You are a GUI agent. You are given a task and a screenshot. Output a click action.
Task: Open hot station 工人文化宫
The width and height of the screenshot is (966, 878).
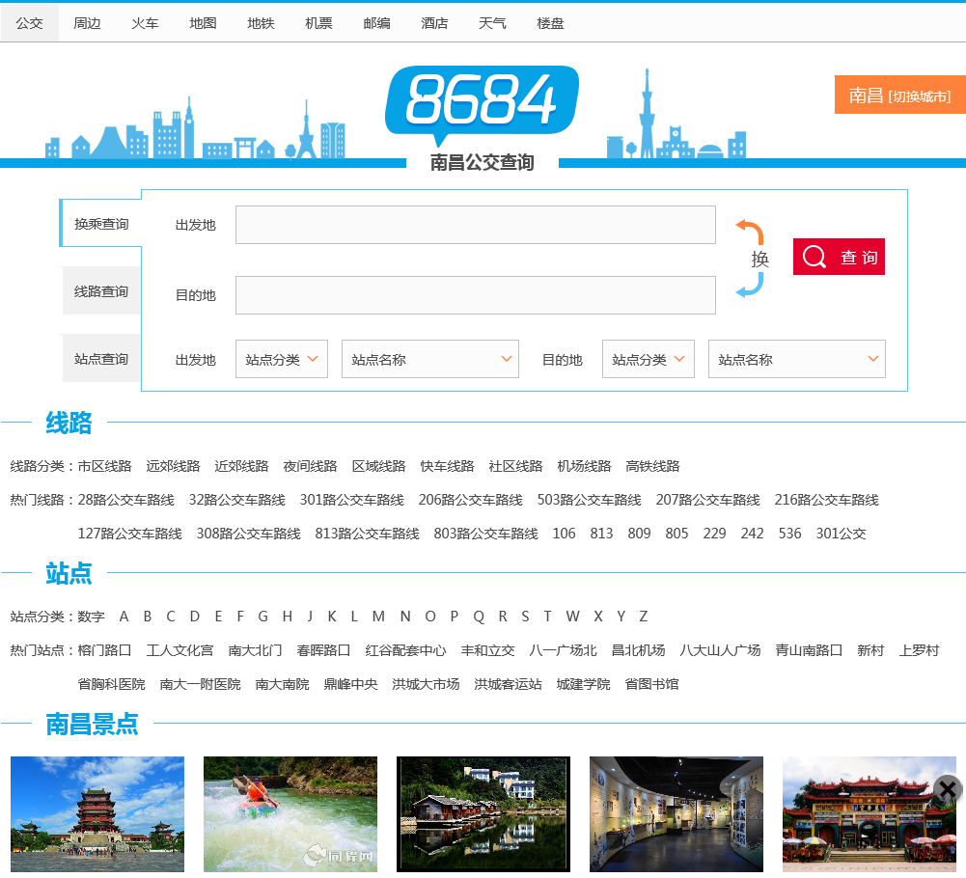click(x=179, y=650)
